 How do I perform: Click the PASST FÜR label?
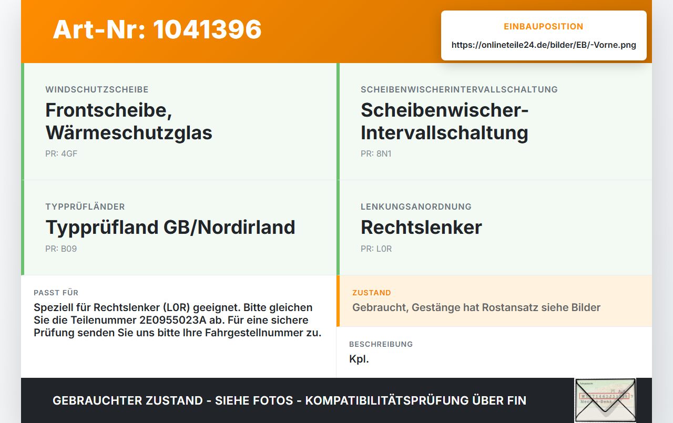(x=56, y=293)
